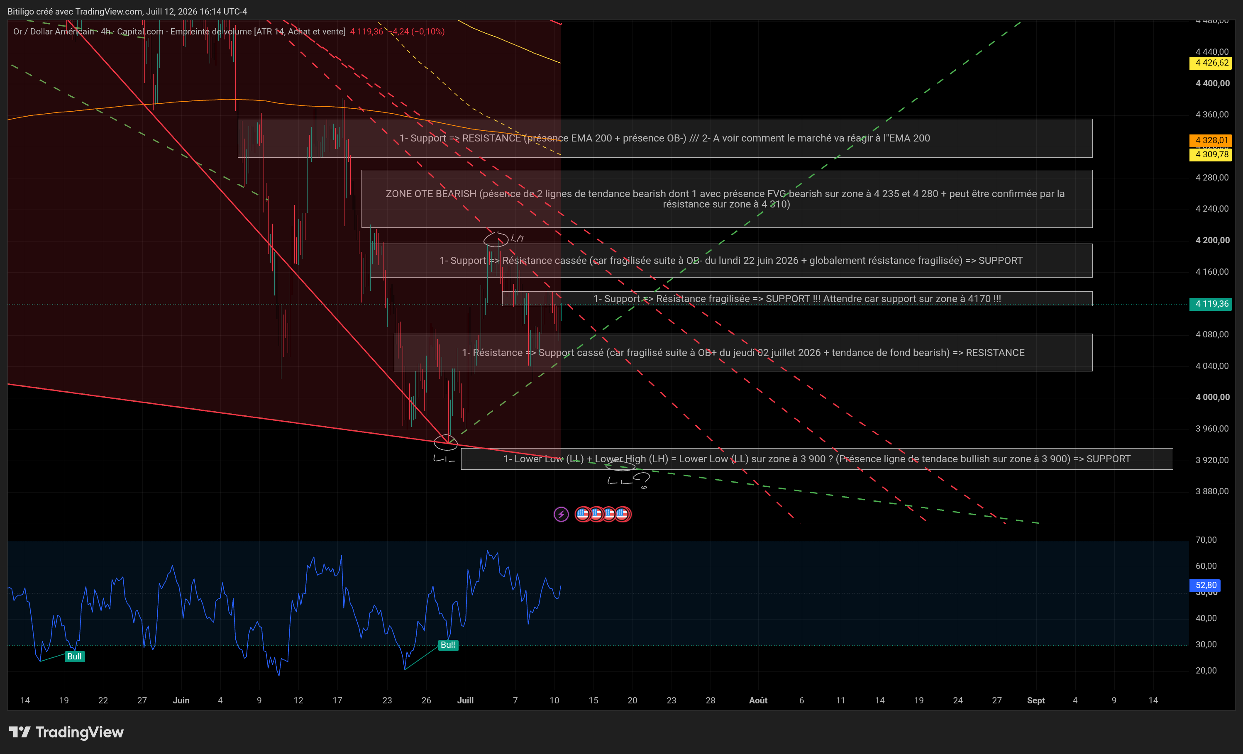
Task: Open the rightmost US flag economic event
Action: pos(623,514)
